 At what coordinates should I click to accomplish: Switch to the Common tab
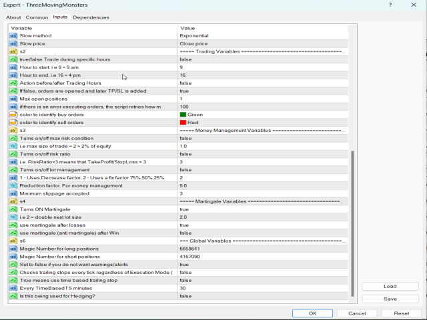pos(37,17)
